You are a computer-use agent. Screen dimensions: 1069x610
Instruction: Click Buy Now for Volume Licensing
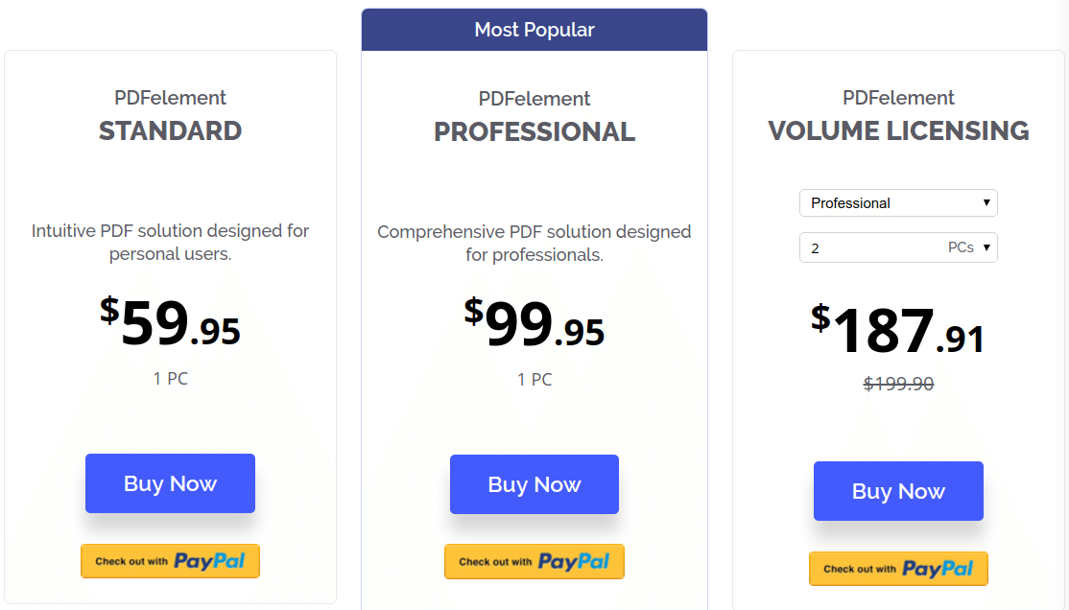898,491
